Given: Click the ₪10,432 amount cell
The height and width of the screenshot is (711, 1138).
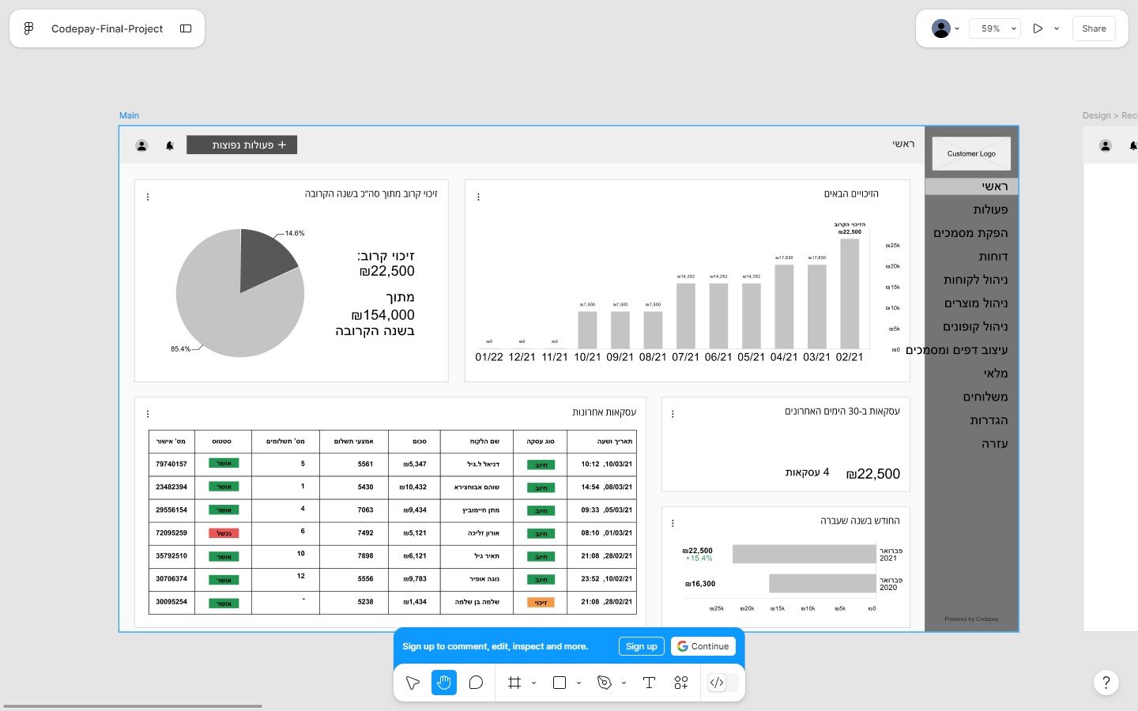Looking at the screenshot, I should 414,487.
